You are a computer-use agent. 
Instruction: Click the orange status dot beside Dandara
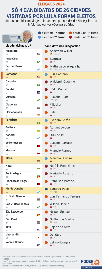click(46, 235)
